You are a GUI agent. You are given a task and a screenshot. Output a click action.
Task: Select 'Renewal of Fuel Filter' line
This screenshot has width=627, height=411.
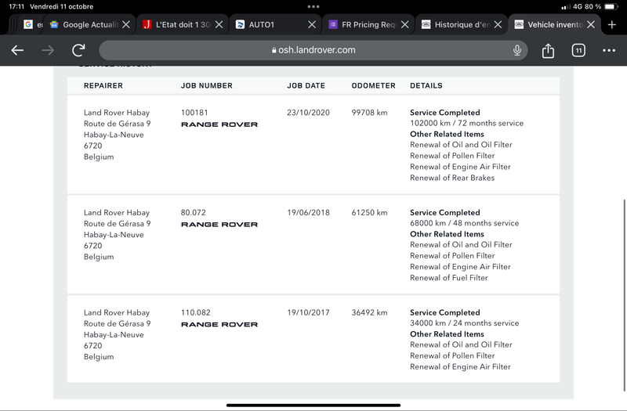448,278
